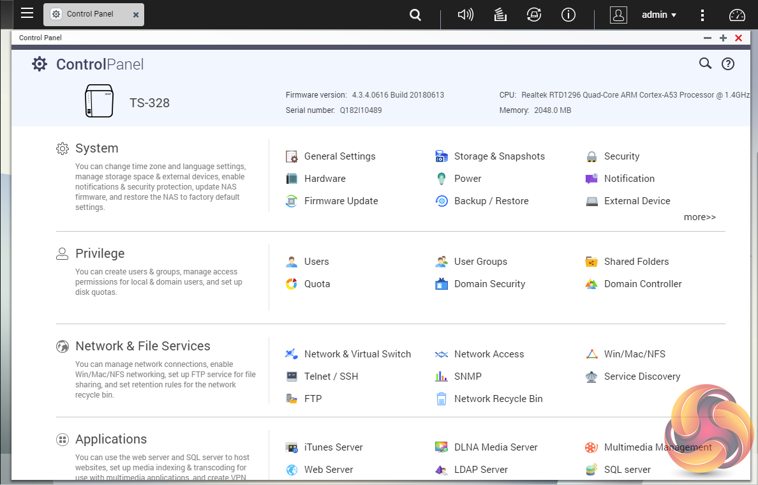Expand the admin user dropdown
The width and height of the screenshot is (758, 485).
tap(659, 15)
